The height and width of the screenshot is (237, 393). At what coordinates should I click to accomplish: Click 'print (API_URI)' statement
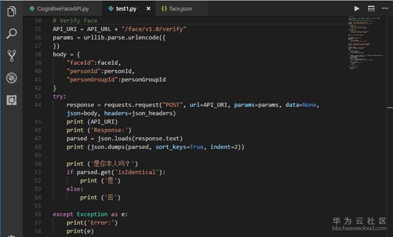coord(92,122)
